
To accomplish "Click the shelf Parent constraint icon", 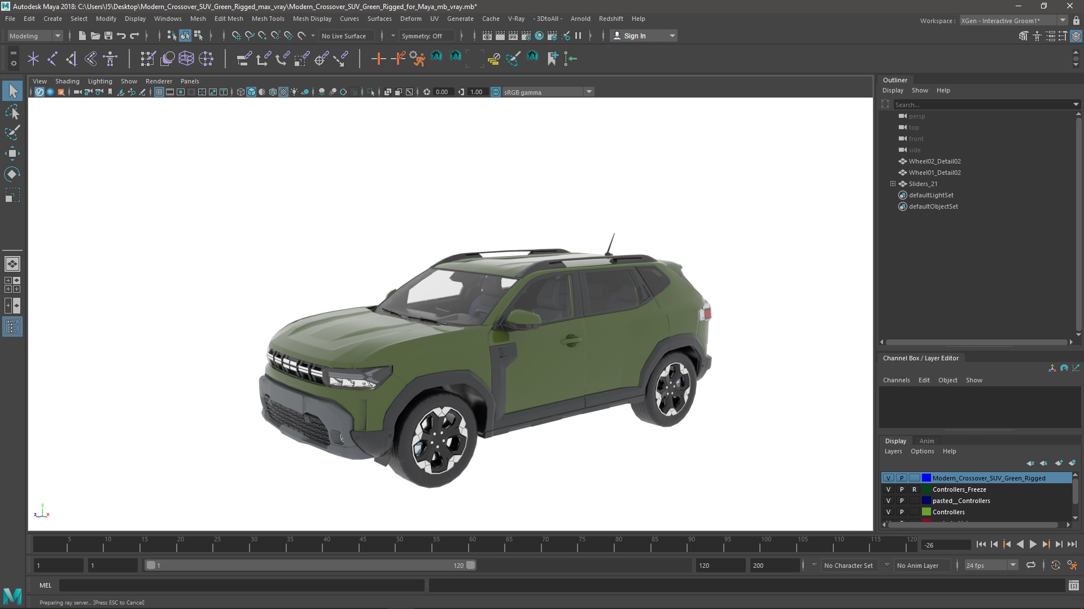I will [244, 58].
